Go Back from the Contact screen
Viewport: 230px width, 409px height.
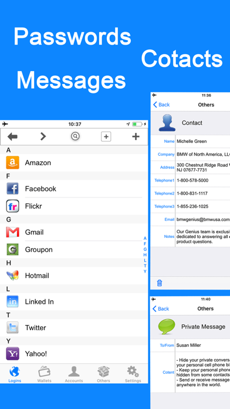pos(161,105)
